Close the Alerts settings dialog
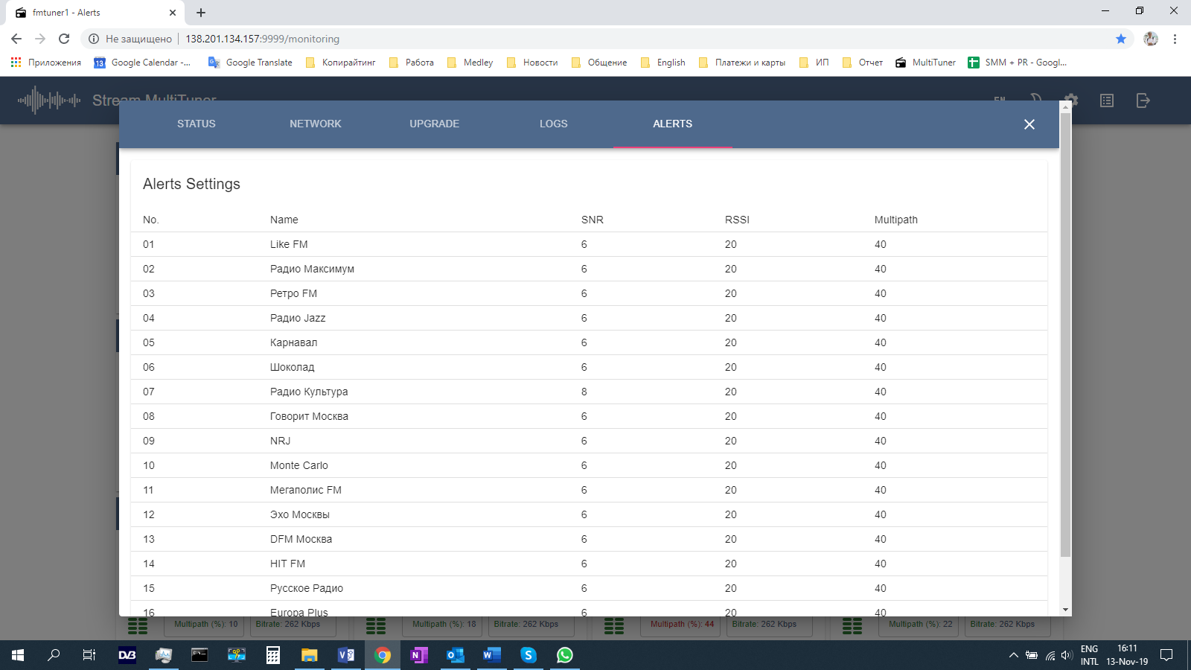 click(x=1029, y=124)
